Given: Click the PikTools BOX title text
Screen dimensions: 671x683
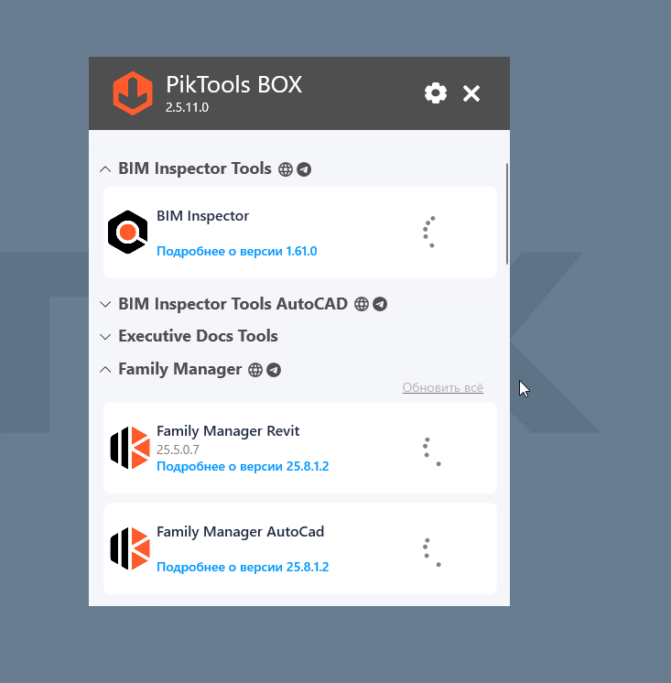Looking at the screenshot, I should coord(233,84).
